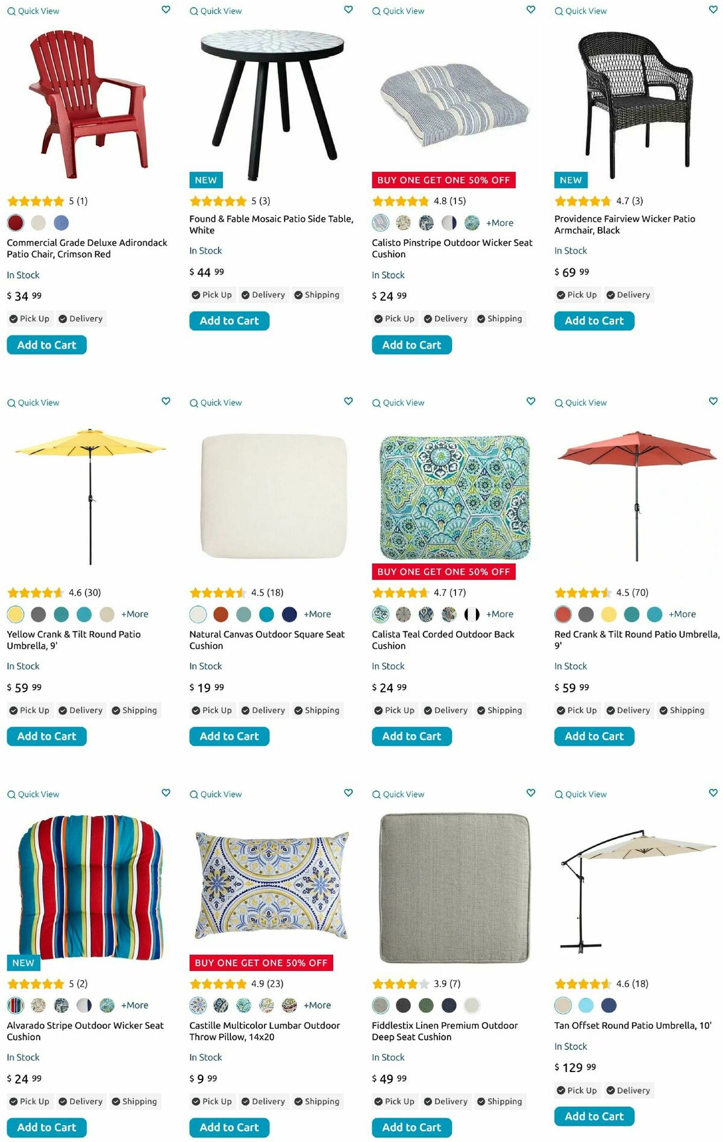723x1142 pixels.
Task: Select Delivery for Tan Offset Patio Umbrella
Action: click(x=628, y=1090)
